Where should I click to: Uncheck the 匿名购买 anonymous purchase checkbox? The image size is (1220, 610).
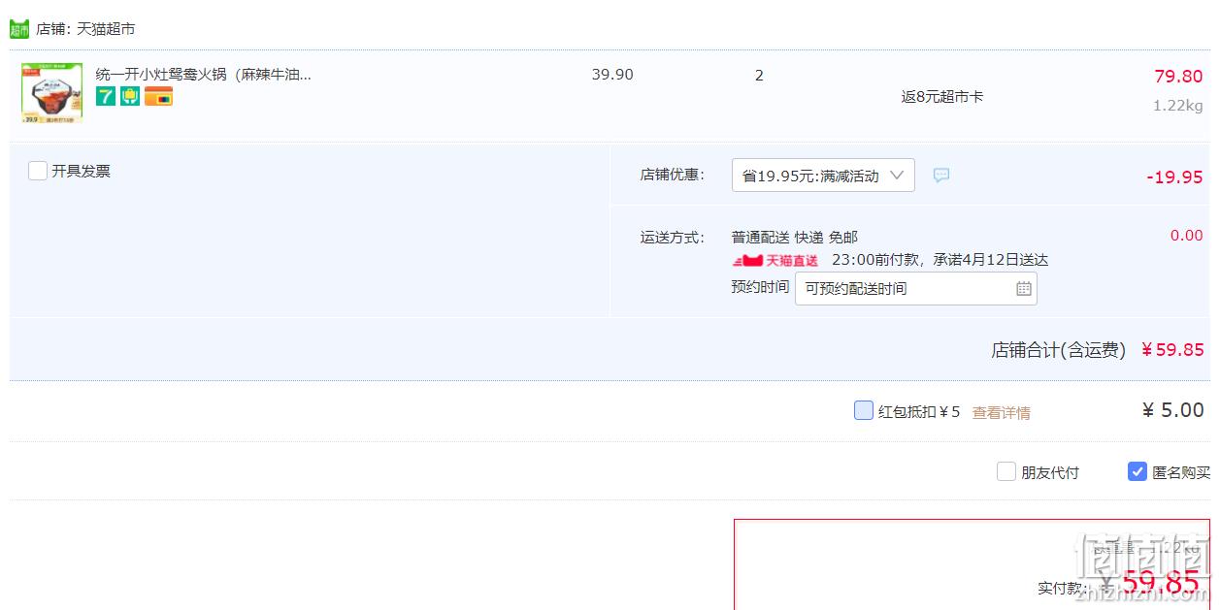tap(1138, 471)
